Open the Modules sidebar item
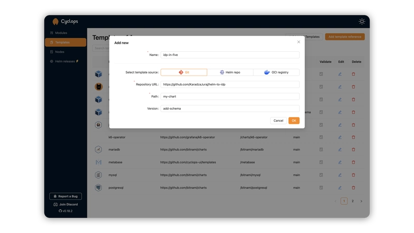The width and height of the screenshot is (414, 233). coord(61,33)
